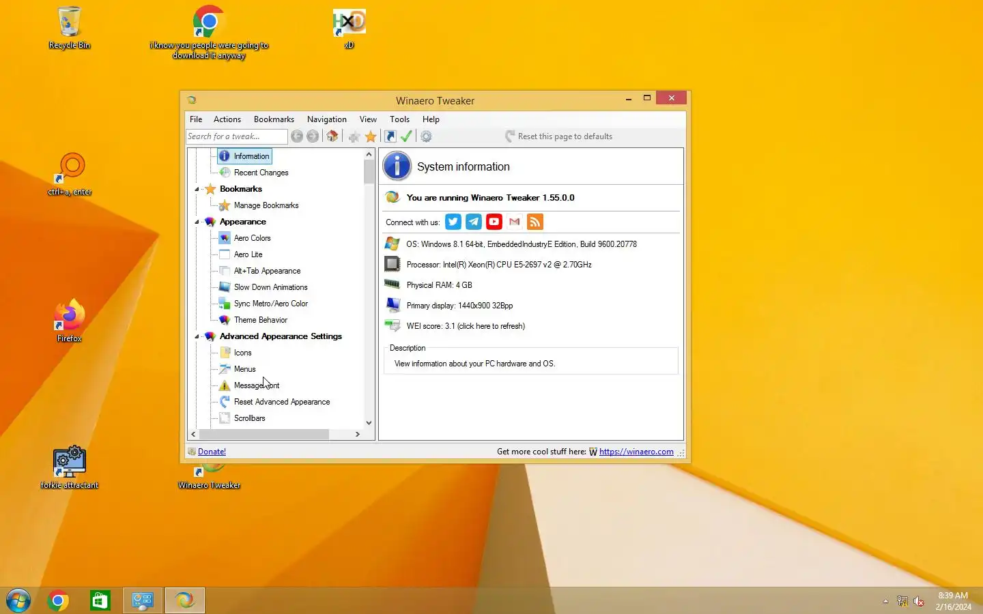Click the tree's vertical scrollbar down arrow
Image resolution: width=983 pixels, height=614 pixels.
point(369,423)
